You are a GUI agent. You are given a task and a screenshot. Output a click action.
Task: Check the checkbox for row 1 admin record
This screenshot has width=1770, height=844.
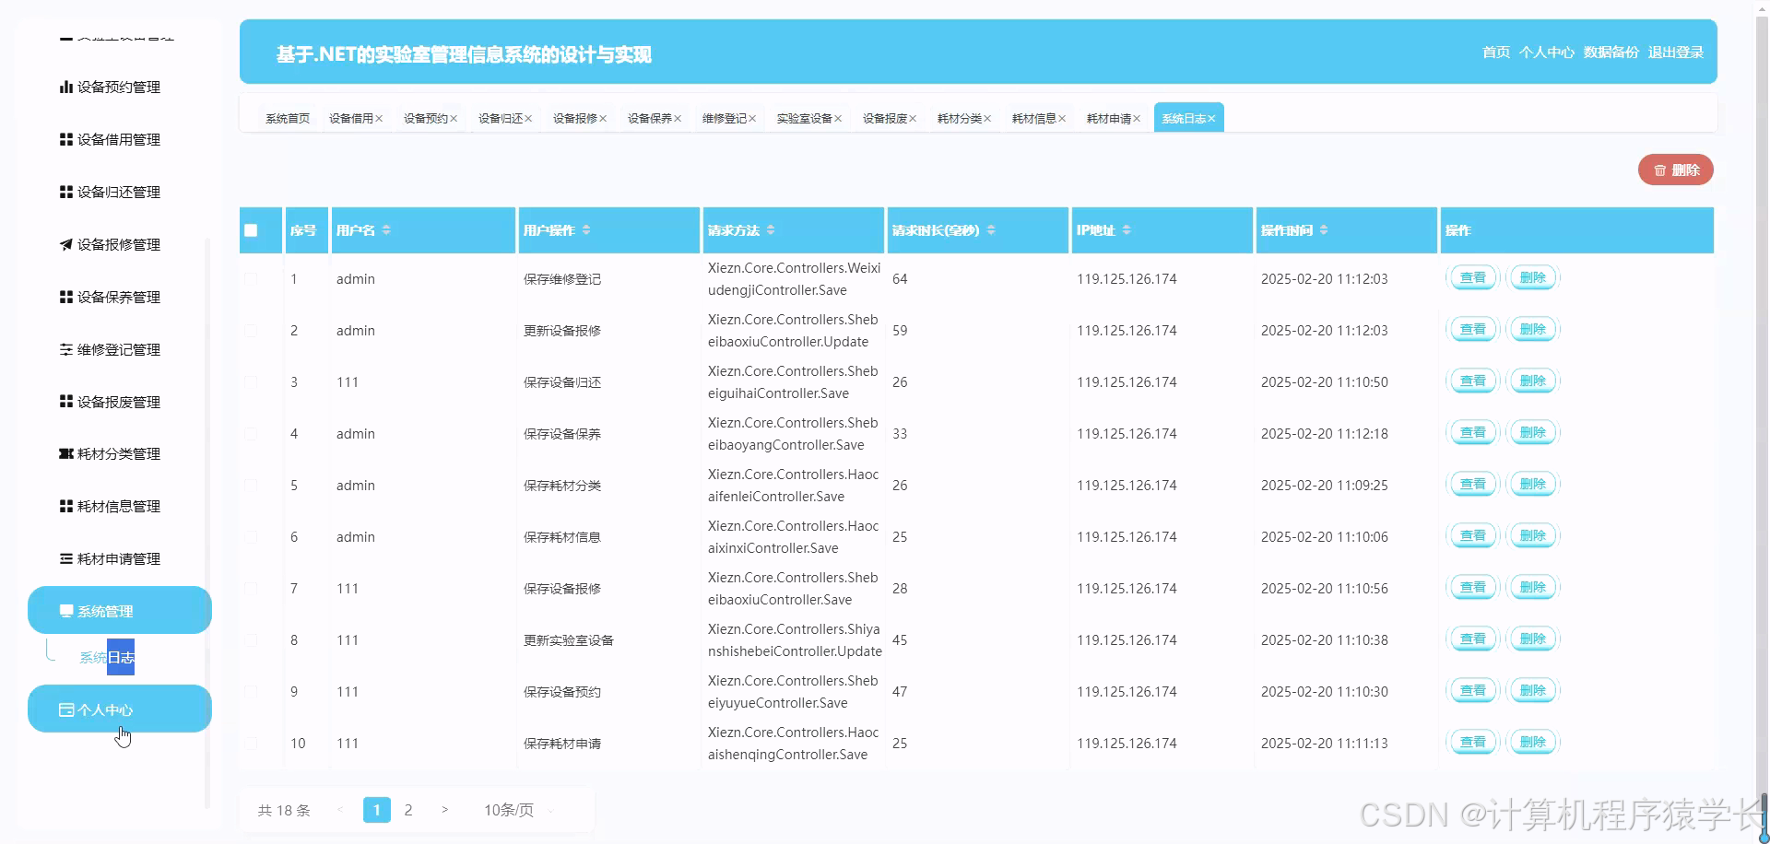tap(253, 278)
